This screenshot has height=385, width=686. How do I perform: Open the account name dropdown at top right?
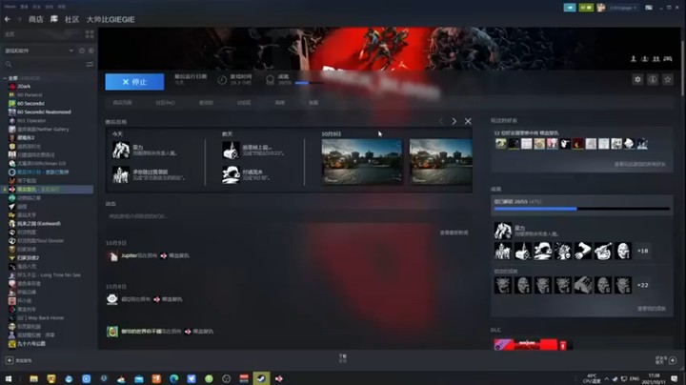click(x=621, y=8)
